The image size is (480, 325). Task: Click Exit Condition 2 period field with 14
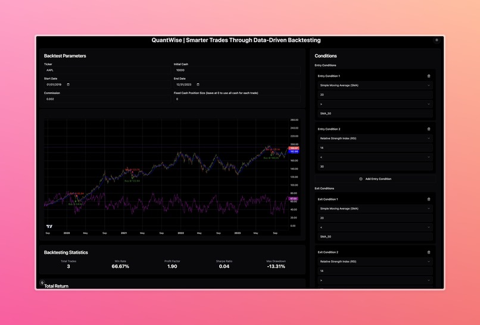tap(375, 271)
